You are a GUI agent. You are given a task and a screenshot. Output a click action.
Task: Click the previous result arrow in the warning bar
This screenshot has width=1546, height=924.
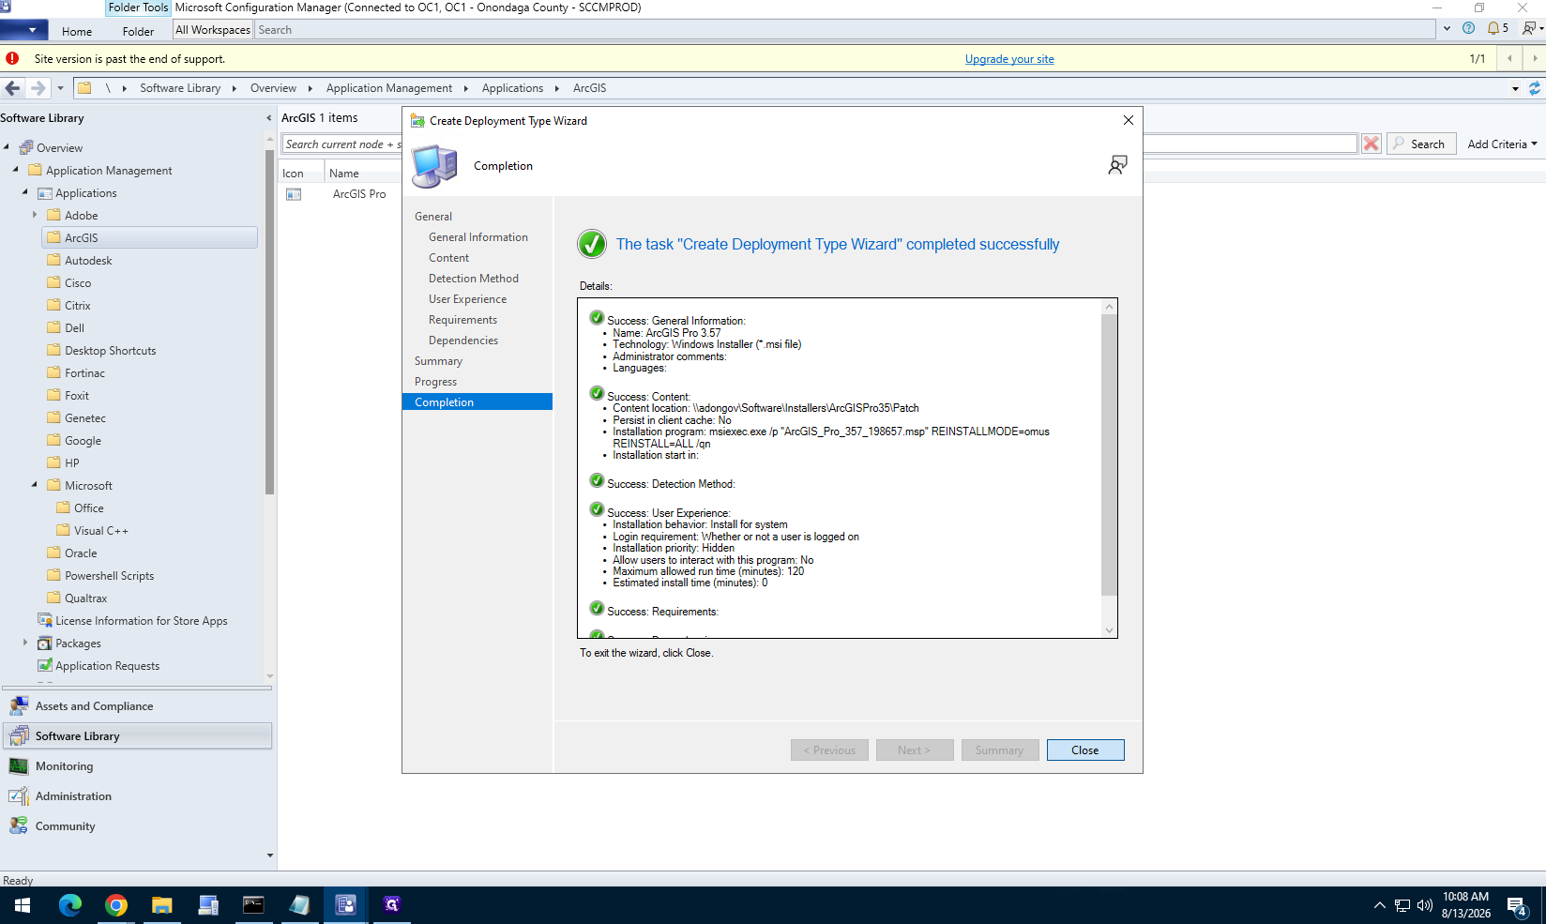[x=1509, y=58]
